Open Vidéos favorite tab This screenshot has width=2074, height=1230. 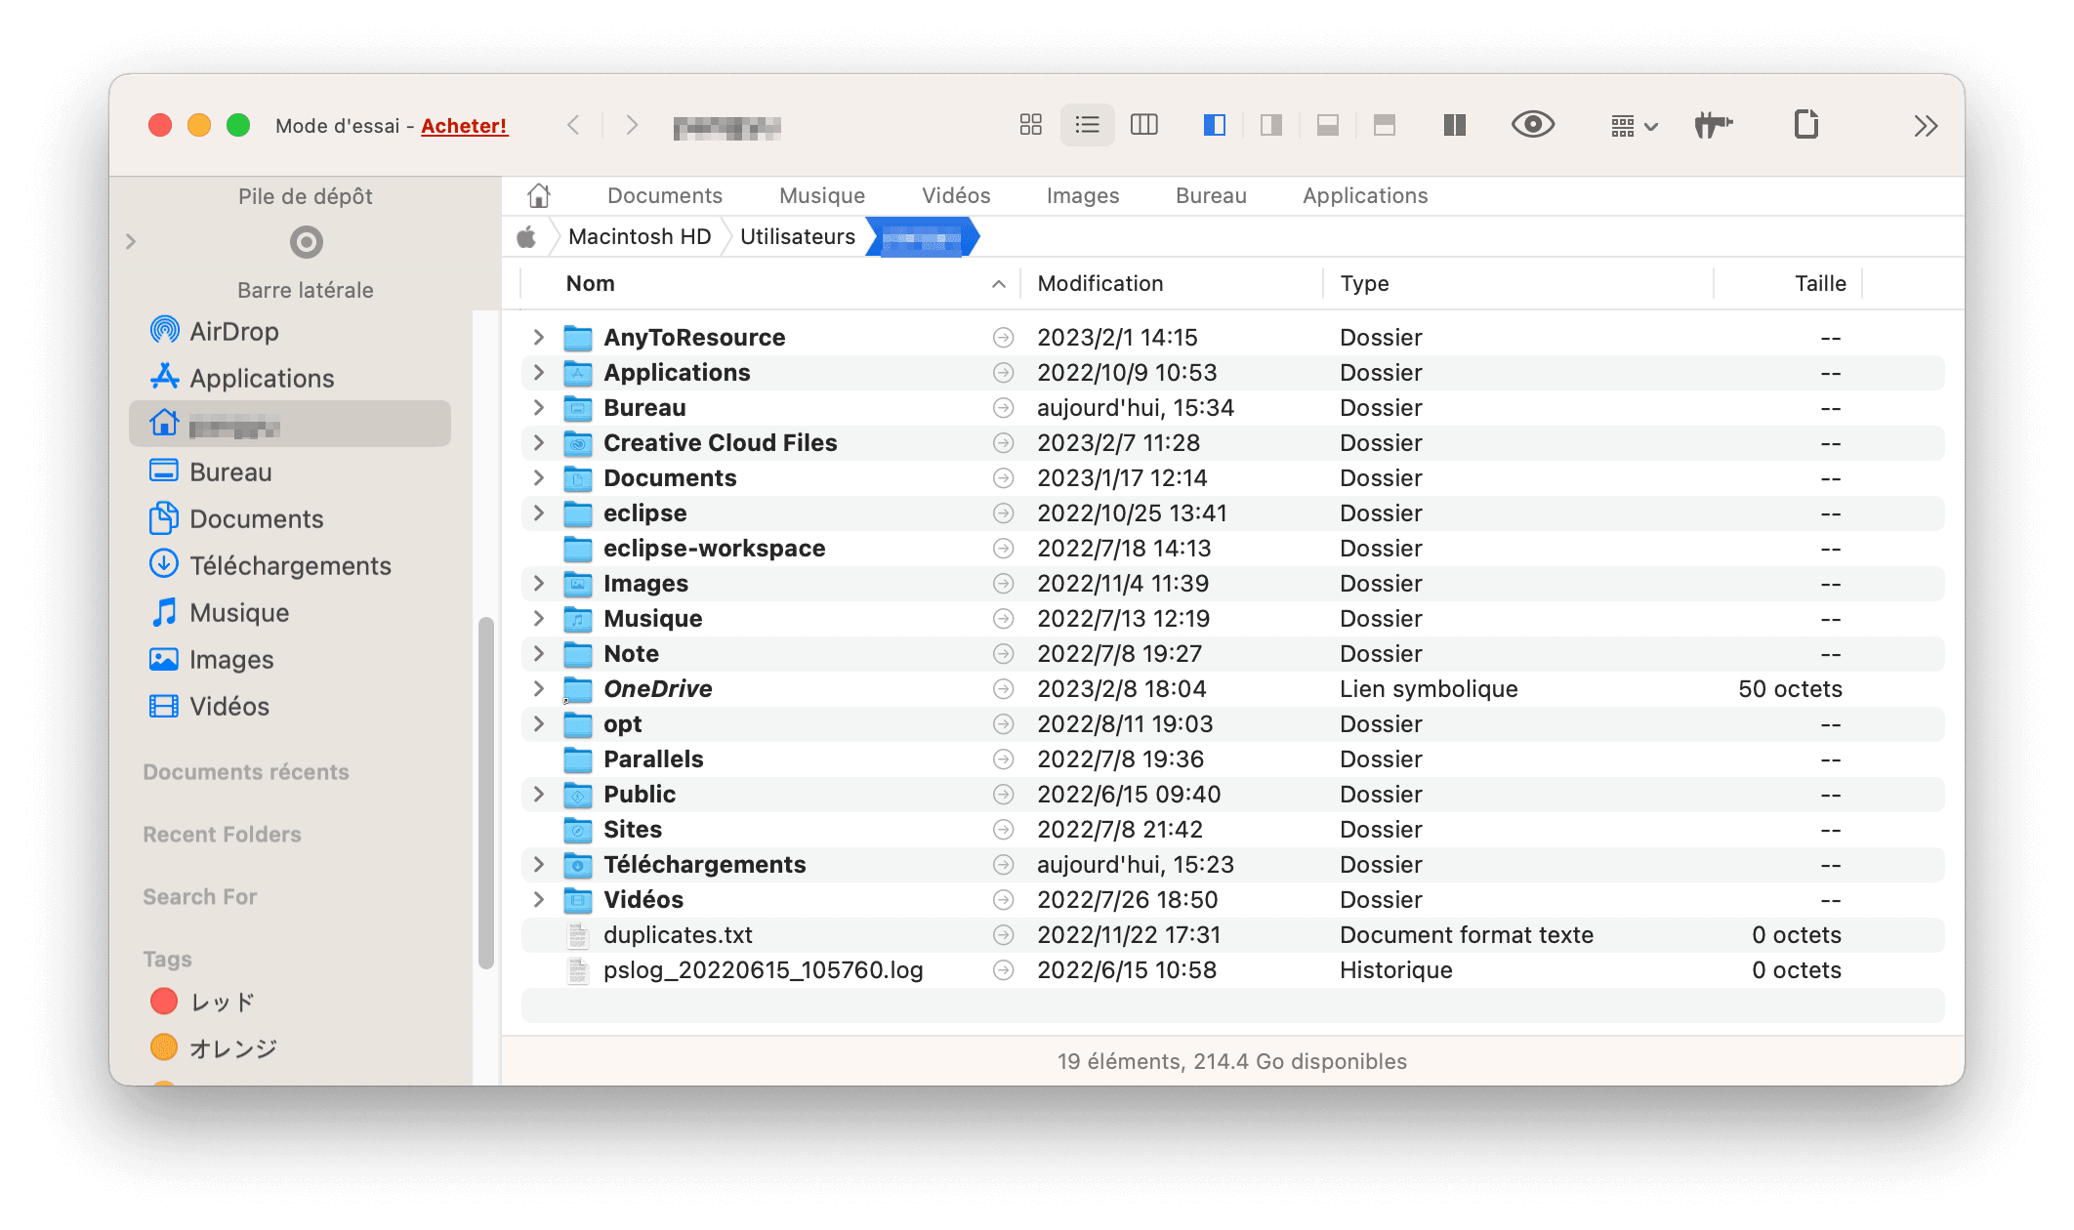[x=956, y=195]
